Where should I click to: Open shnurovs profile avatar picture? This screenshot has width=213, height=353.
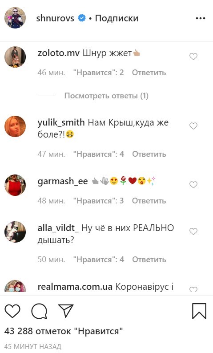pos(15,18)
